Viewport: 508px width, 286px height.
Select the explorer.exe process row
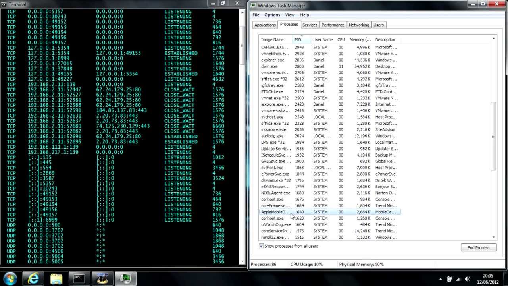(x=330, y=60)
